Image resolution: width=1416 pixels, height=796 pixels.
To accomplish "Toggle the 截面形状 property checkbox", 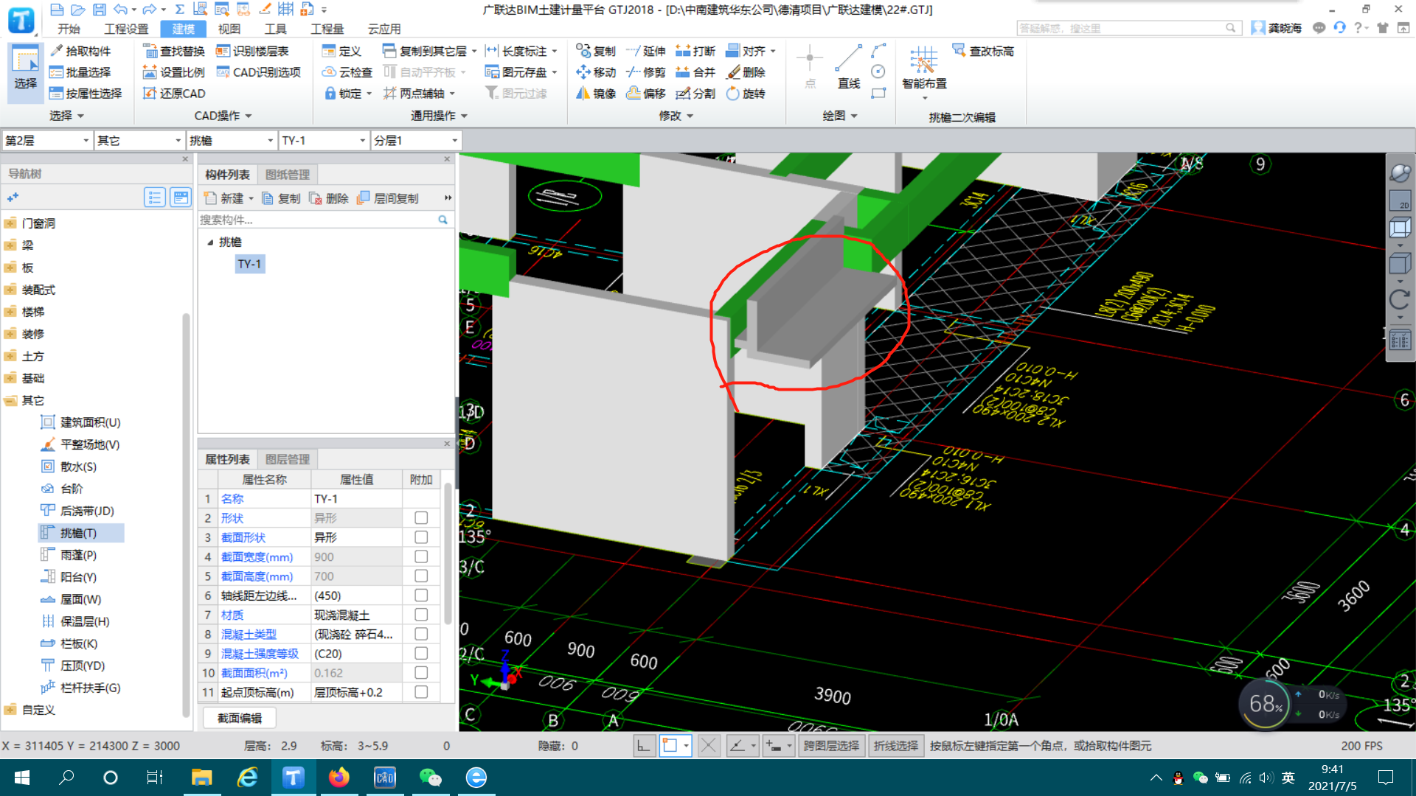I will coord(421,537).
